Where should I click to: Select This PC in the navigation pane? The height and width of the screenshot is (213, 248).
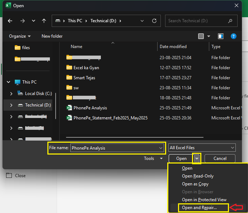point(25,82)
